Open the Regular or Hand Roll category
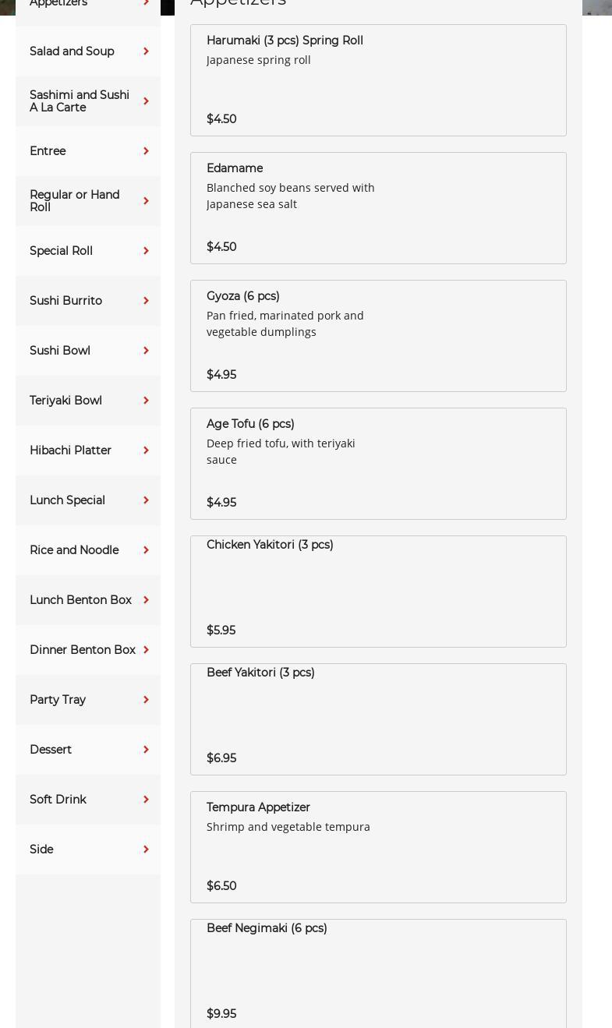 click(75, 201)
